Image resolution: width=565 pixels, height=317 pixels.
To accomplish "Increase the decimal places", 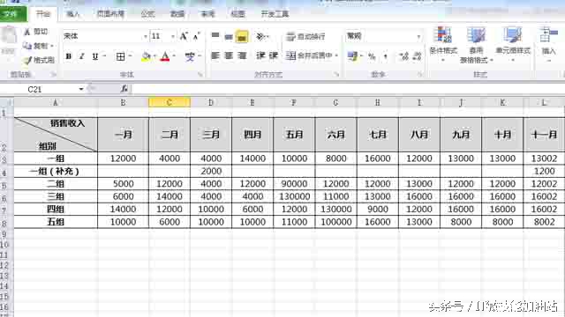I will pos(404,56).
